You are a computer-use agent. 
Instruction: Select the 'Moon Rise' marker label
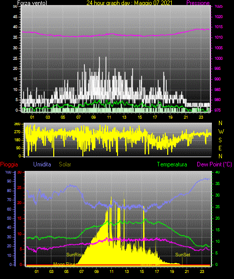(x=64, y=264)
